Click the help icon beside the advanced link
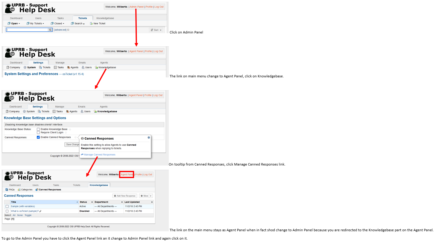The image size is (436, 242). coord(68,30)
